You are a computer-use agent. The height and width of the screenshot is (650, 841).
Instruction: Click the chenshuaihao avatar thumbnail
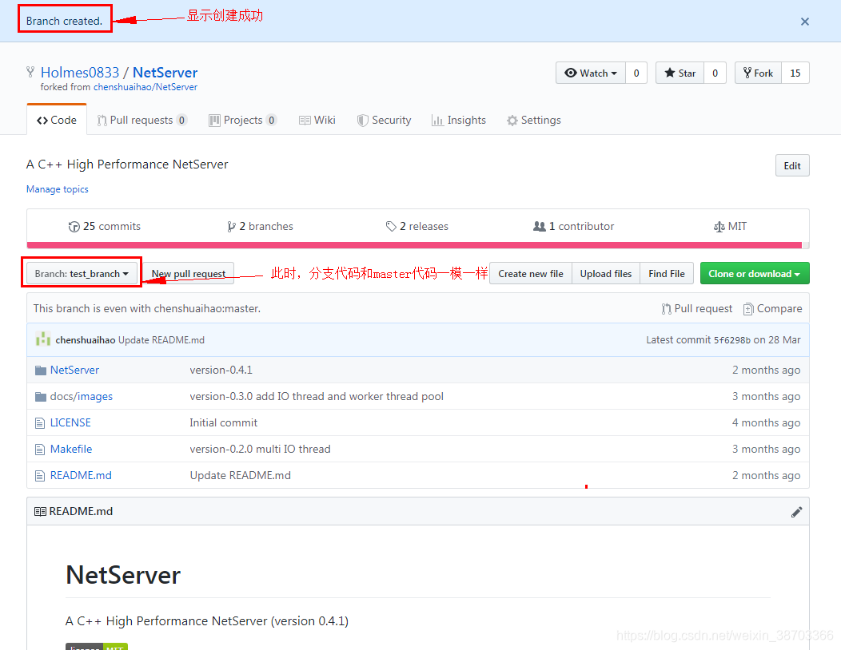[x=43, y=339]
